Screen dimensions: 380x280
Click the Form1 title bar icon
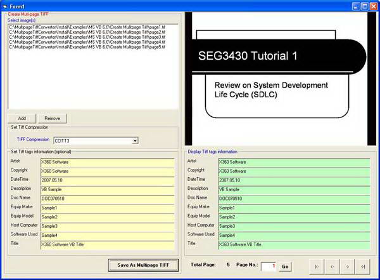point(5,6)
